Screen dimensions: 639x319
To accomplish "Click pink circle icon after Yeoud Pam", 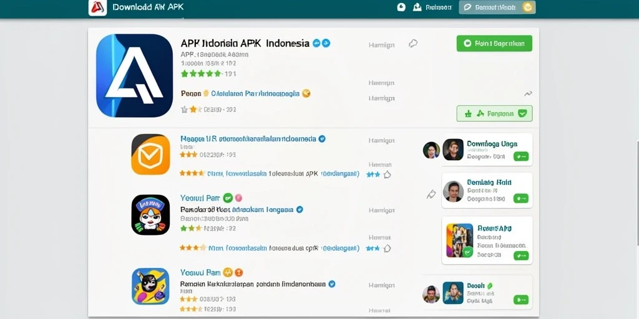I will [x=238, y=198].
